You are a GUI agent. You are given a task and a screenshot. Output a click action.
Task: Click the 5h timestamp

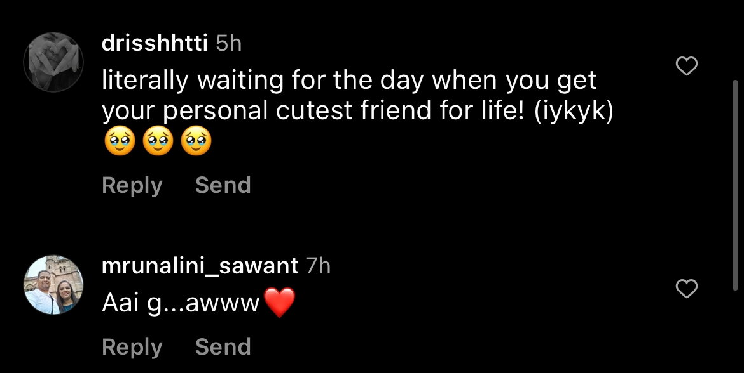[229, 43]
